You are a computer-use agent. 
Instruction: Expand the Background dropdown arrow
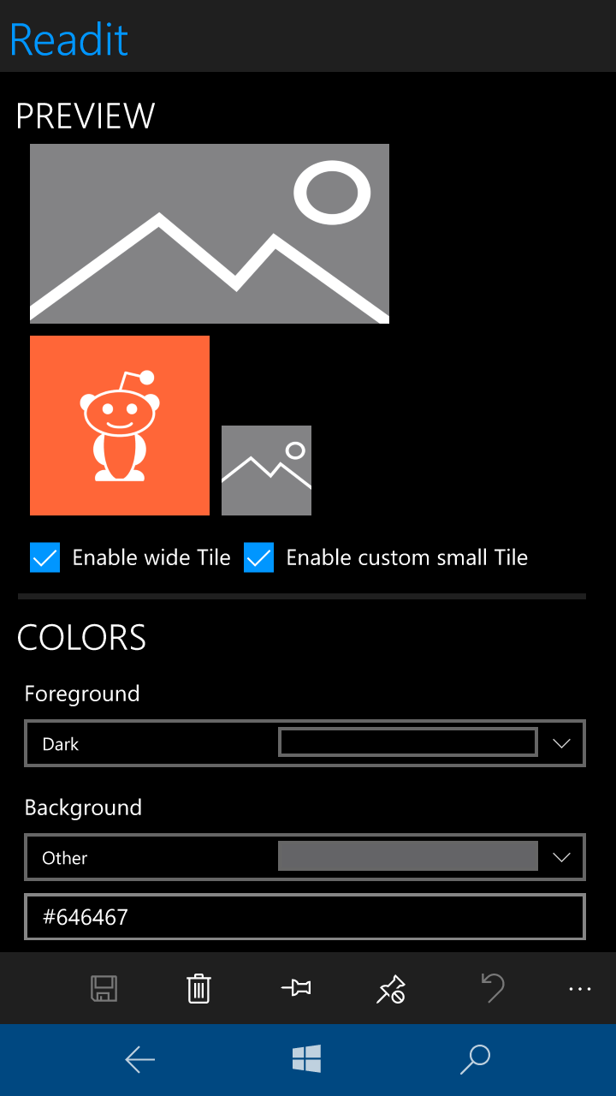(x=561, y=857)
